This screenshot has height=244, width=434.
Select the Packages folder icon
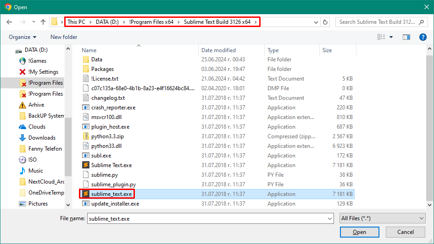pyautogui.click(x=86, y=69)
